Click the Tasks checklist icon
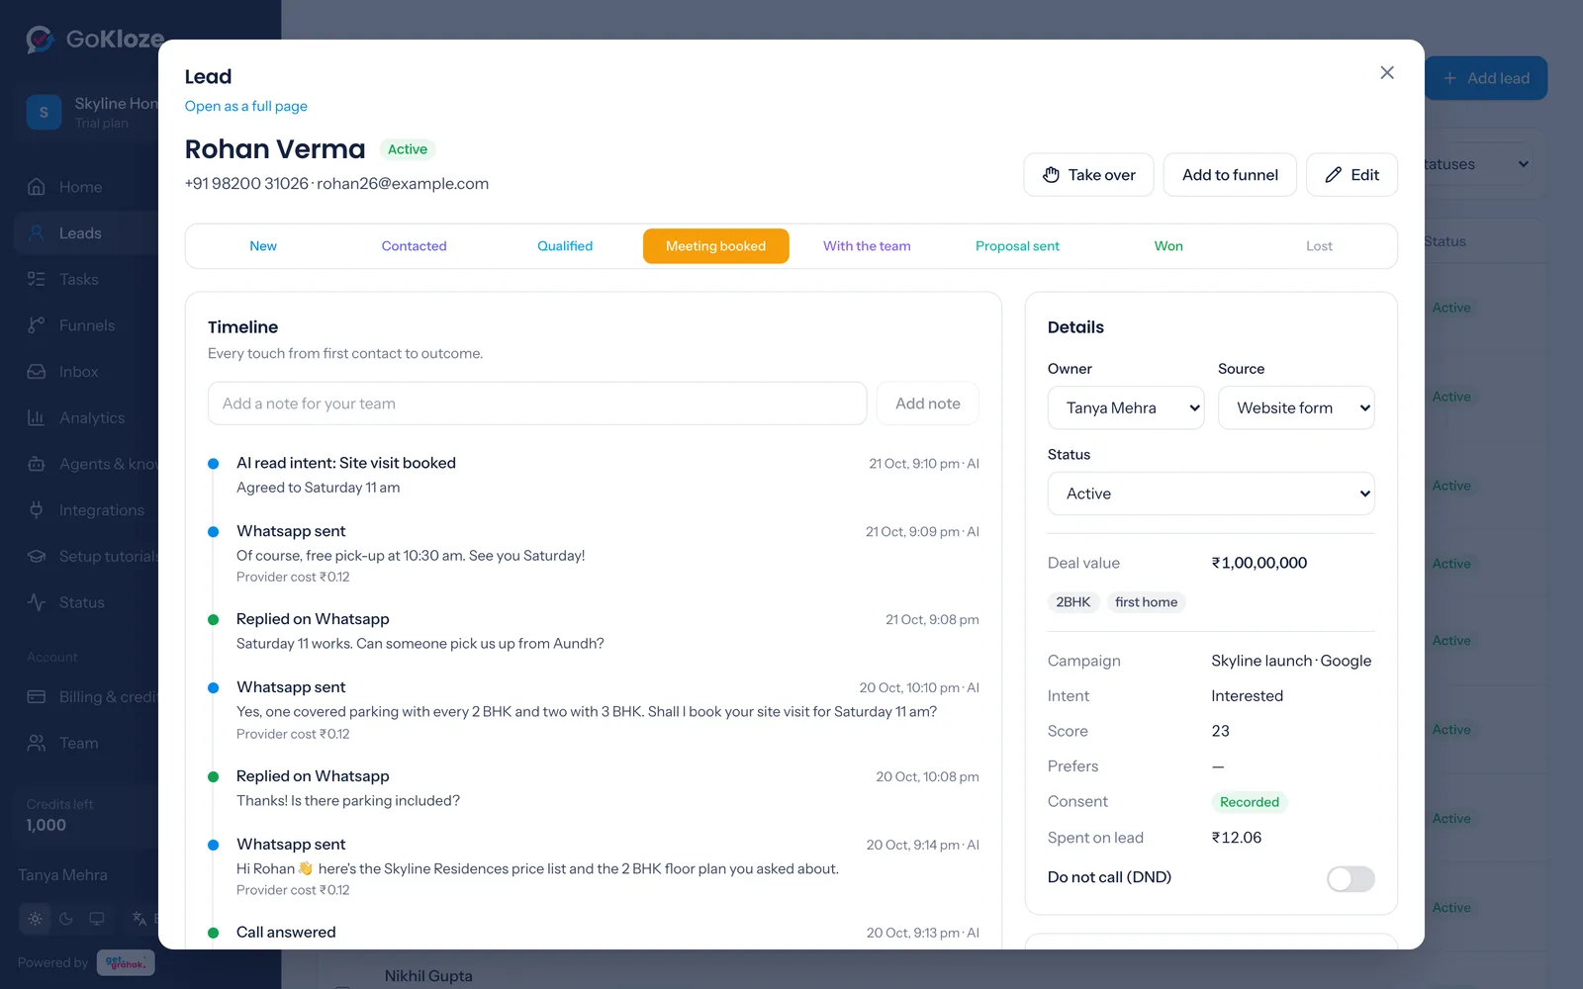 (x=37, y=279)
